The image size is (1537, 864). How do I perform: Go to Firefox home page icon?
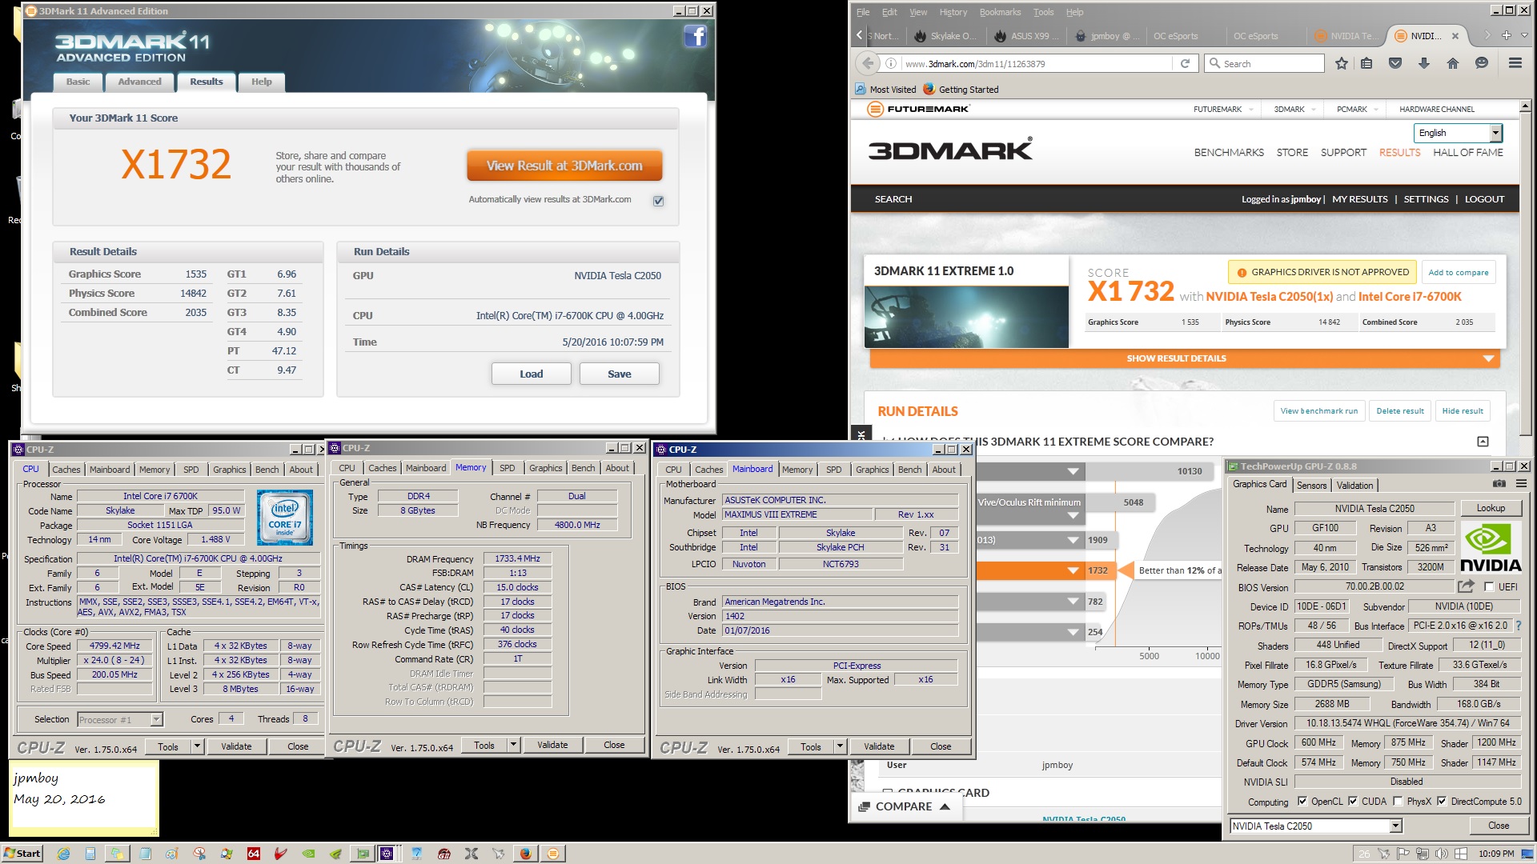click(1453, 63)
